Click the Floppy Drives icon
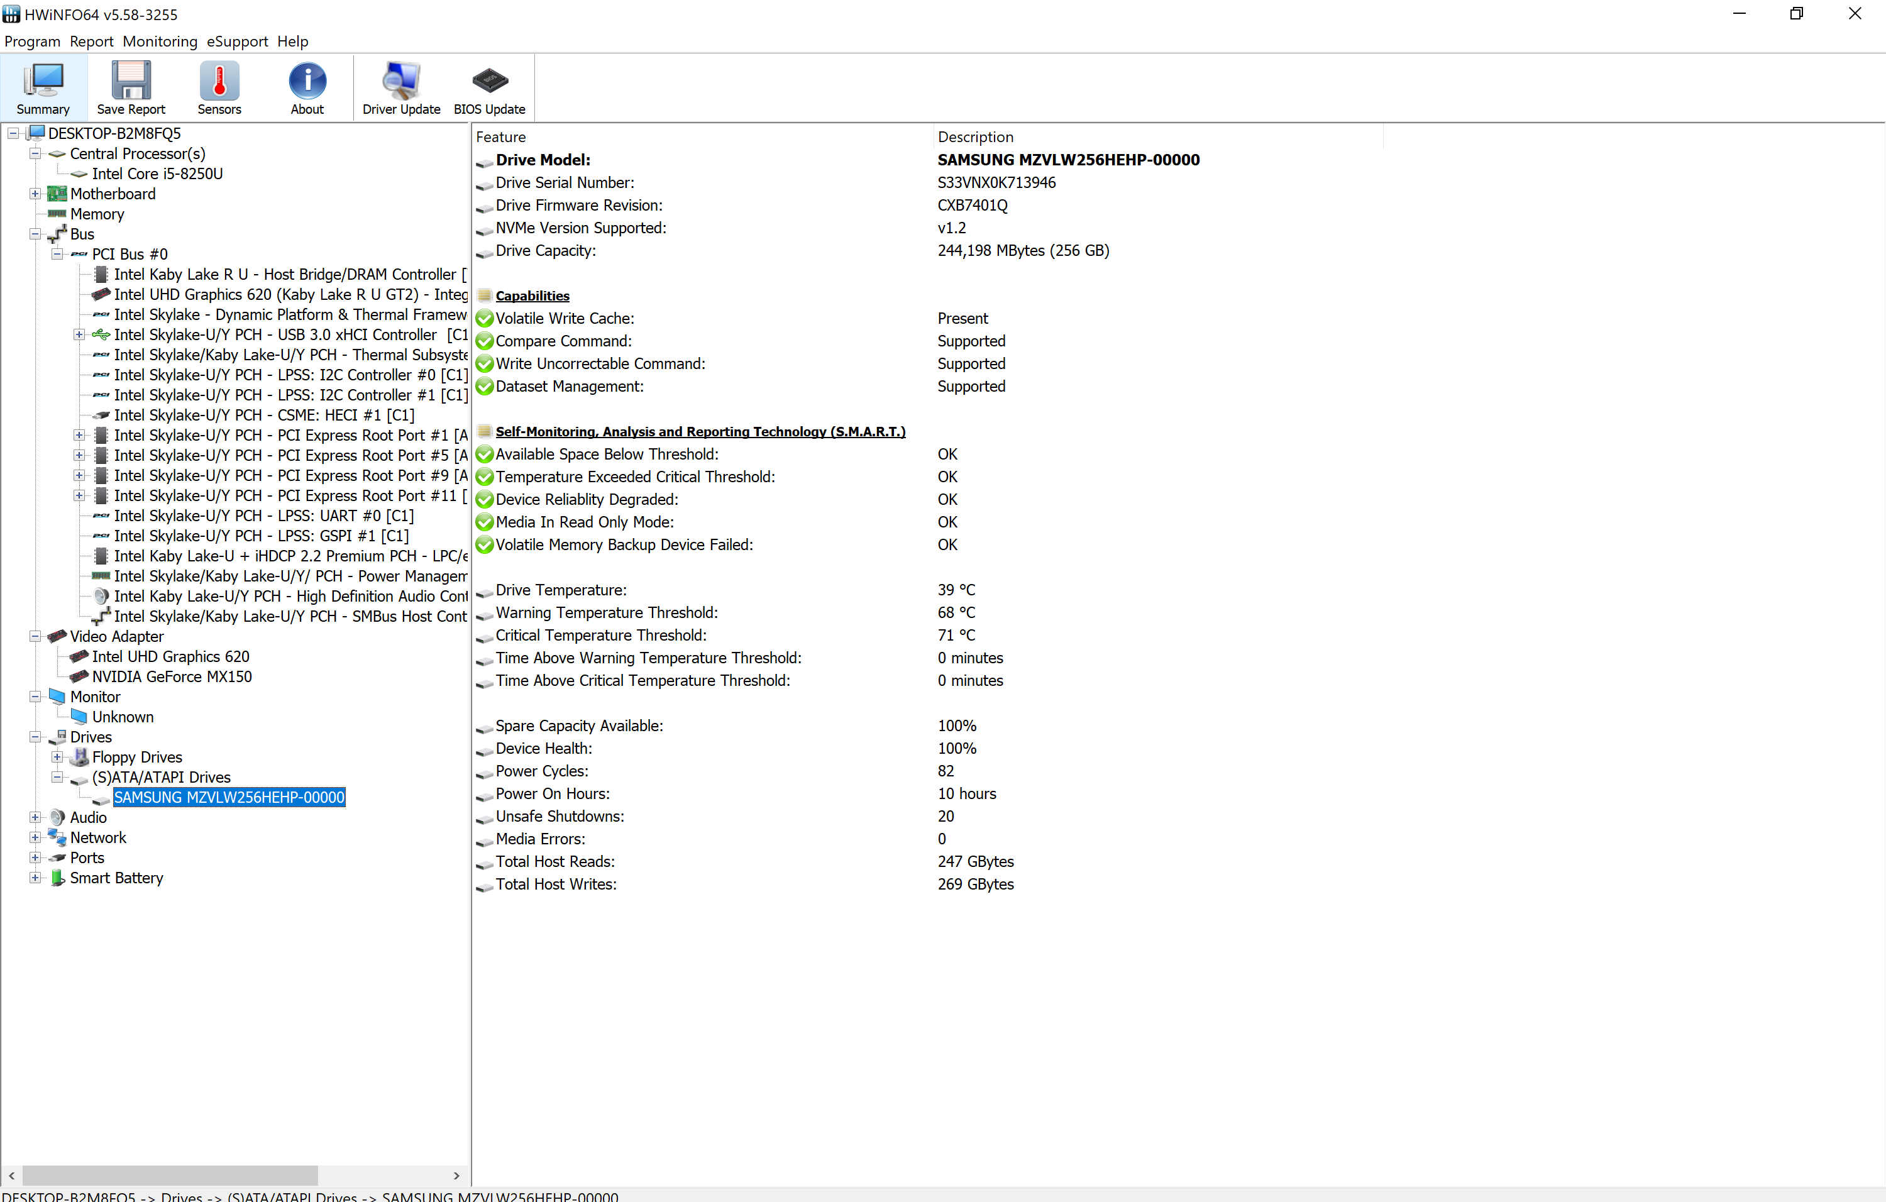The image size is (1886, 1202). 79,756
